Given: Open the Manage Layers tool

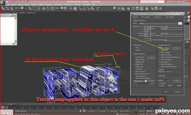Looking at the screenshot, I should tap(128, 8).
